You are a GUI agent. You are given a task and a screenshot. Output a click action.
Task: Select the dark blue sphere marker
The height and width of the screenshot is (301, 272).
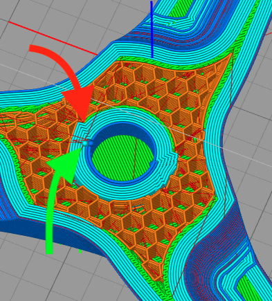coord(91,143)
